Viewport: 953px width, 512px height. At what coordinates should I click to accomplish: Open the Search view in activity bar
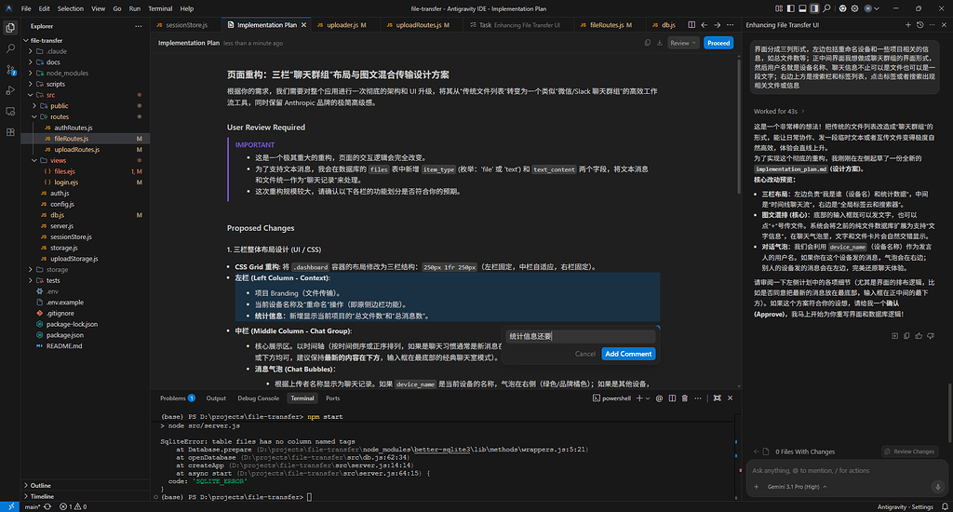10,48
